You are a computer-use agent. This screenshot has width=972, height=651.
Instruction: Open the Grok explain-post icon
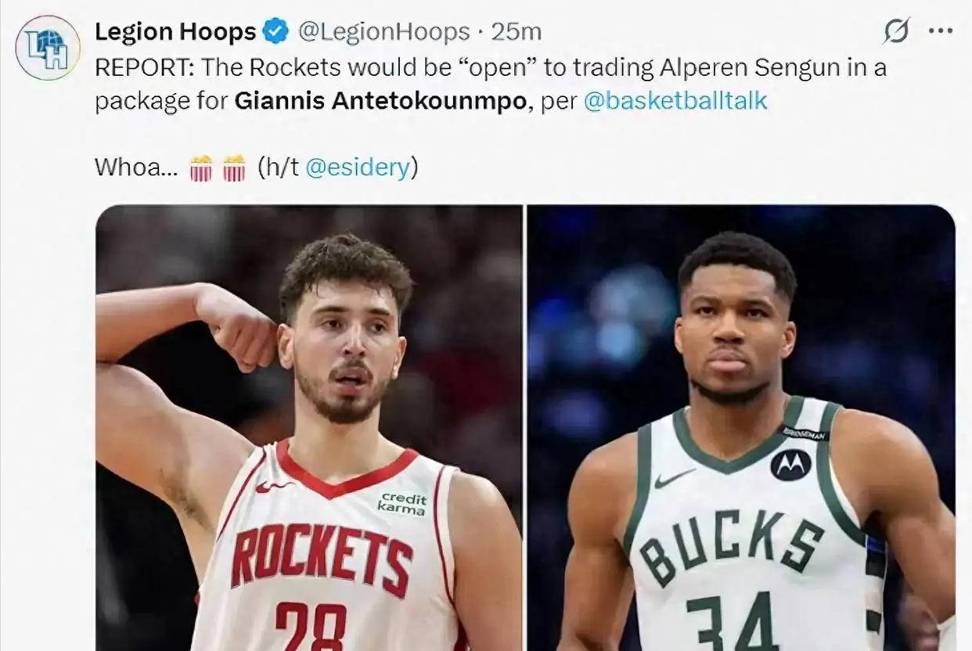pyautogui.click(x=896, y=31)
